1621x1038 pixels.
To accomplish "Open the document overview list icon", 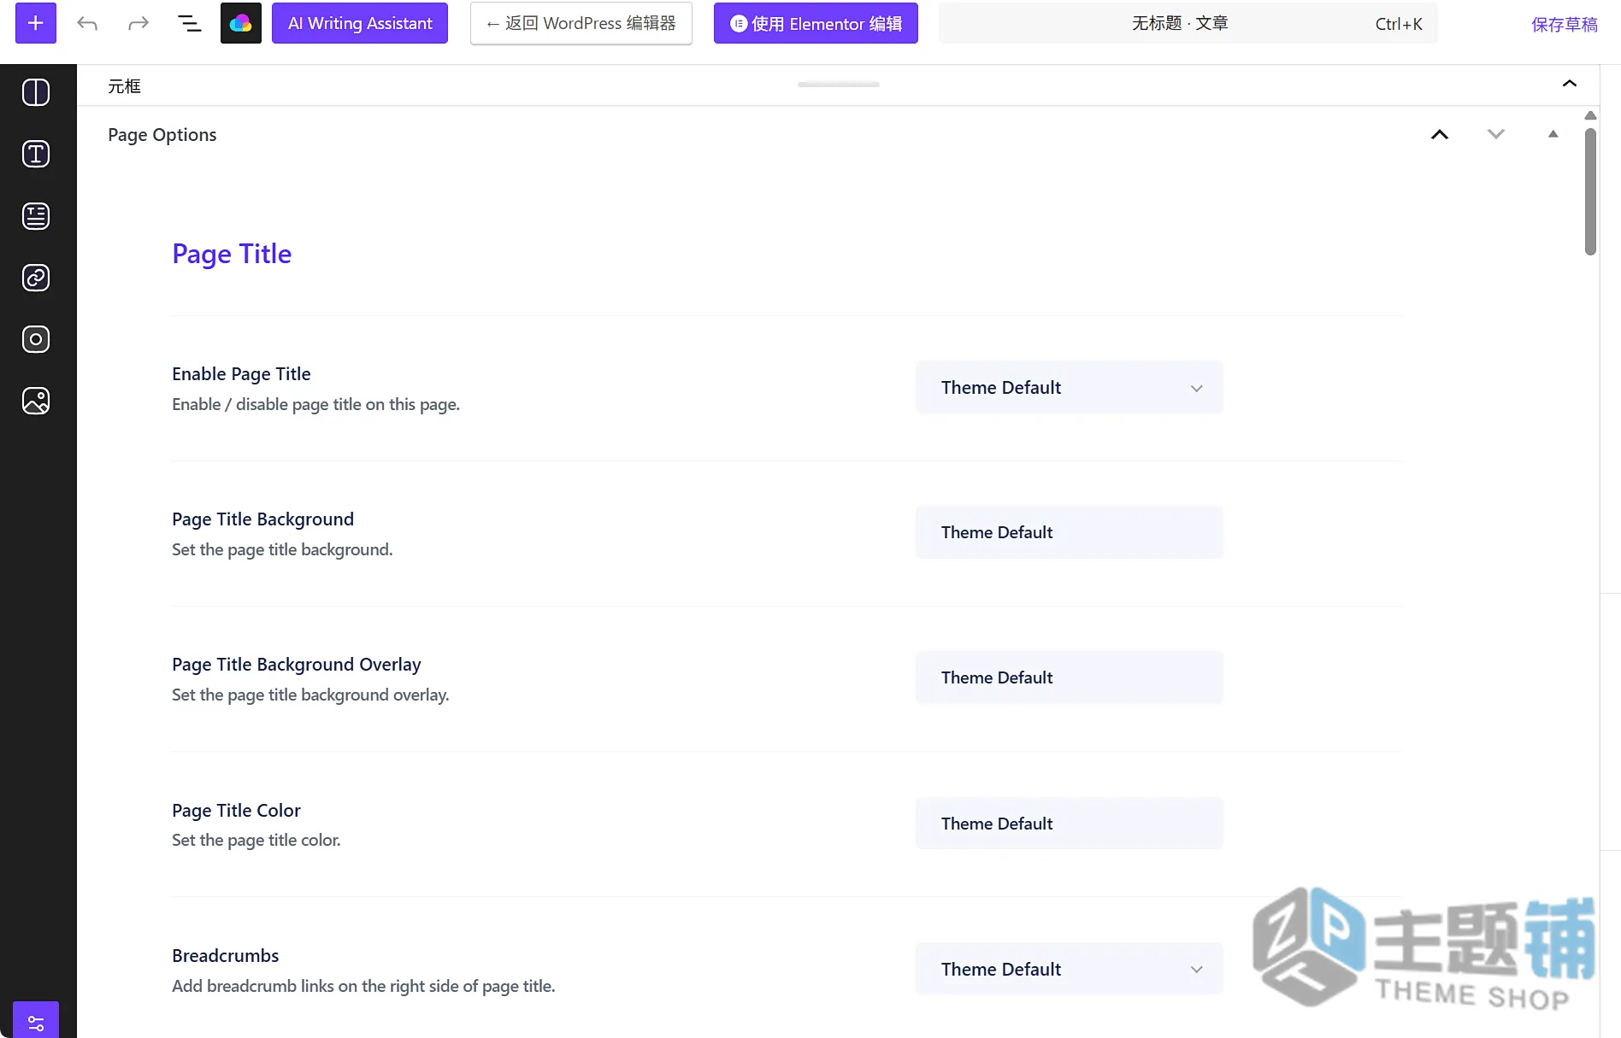I will pyautogui.click(x=190, y=23).
